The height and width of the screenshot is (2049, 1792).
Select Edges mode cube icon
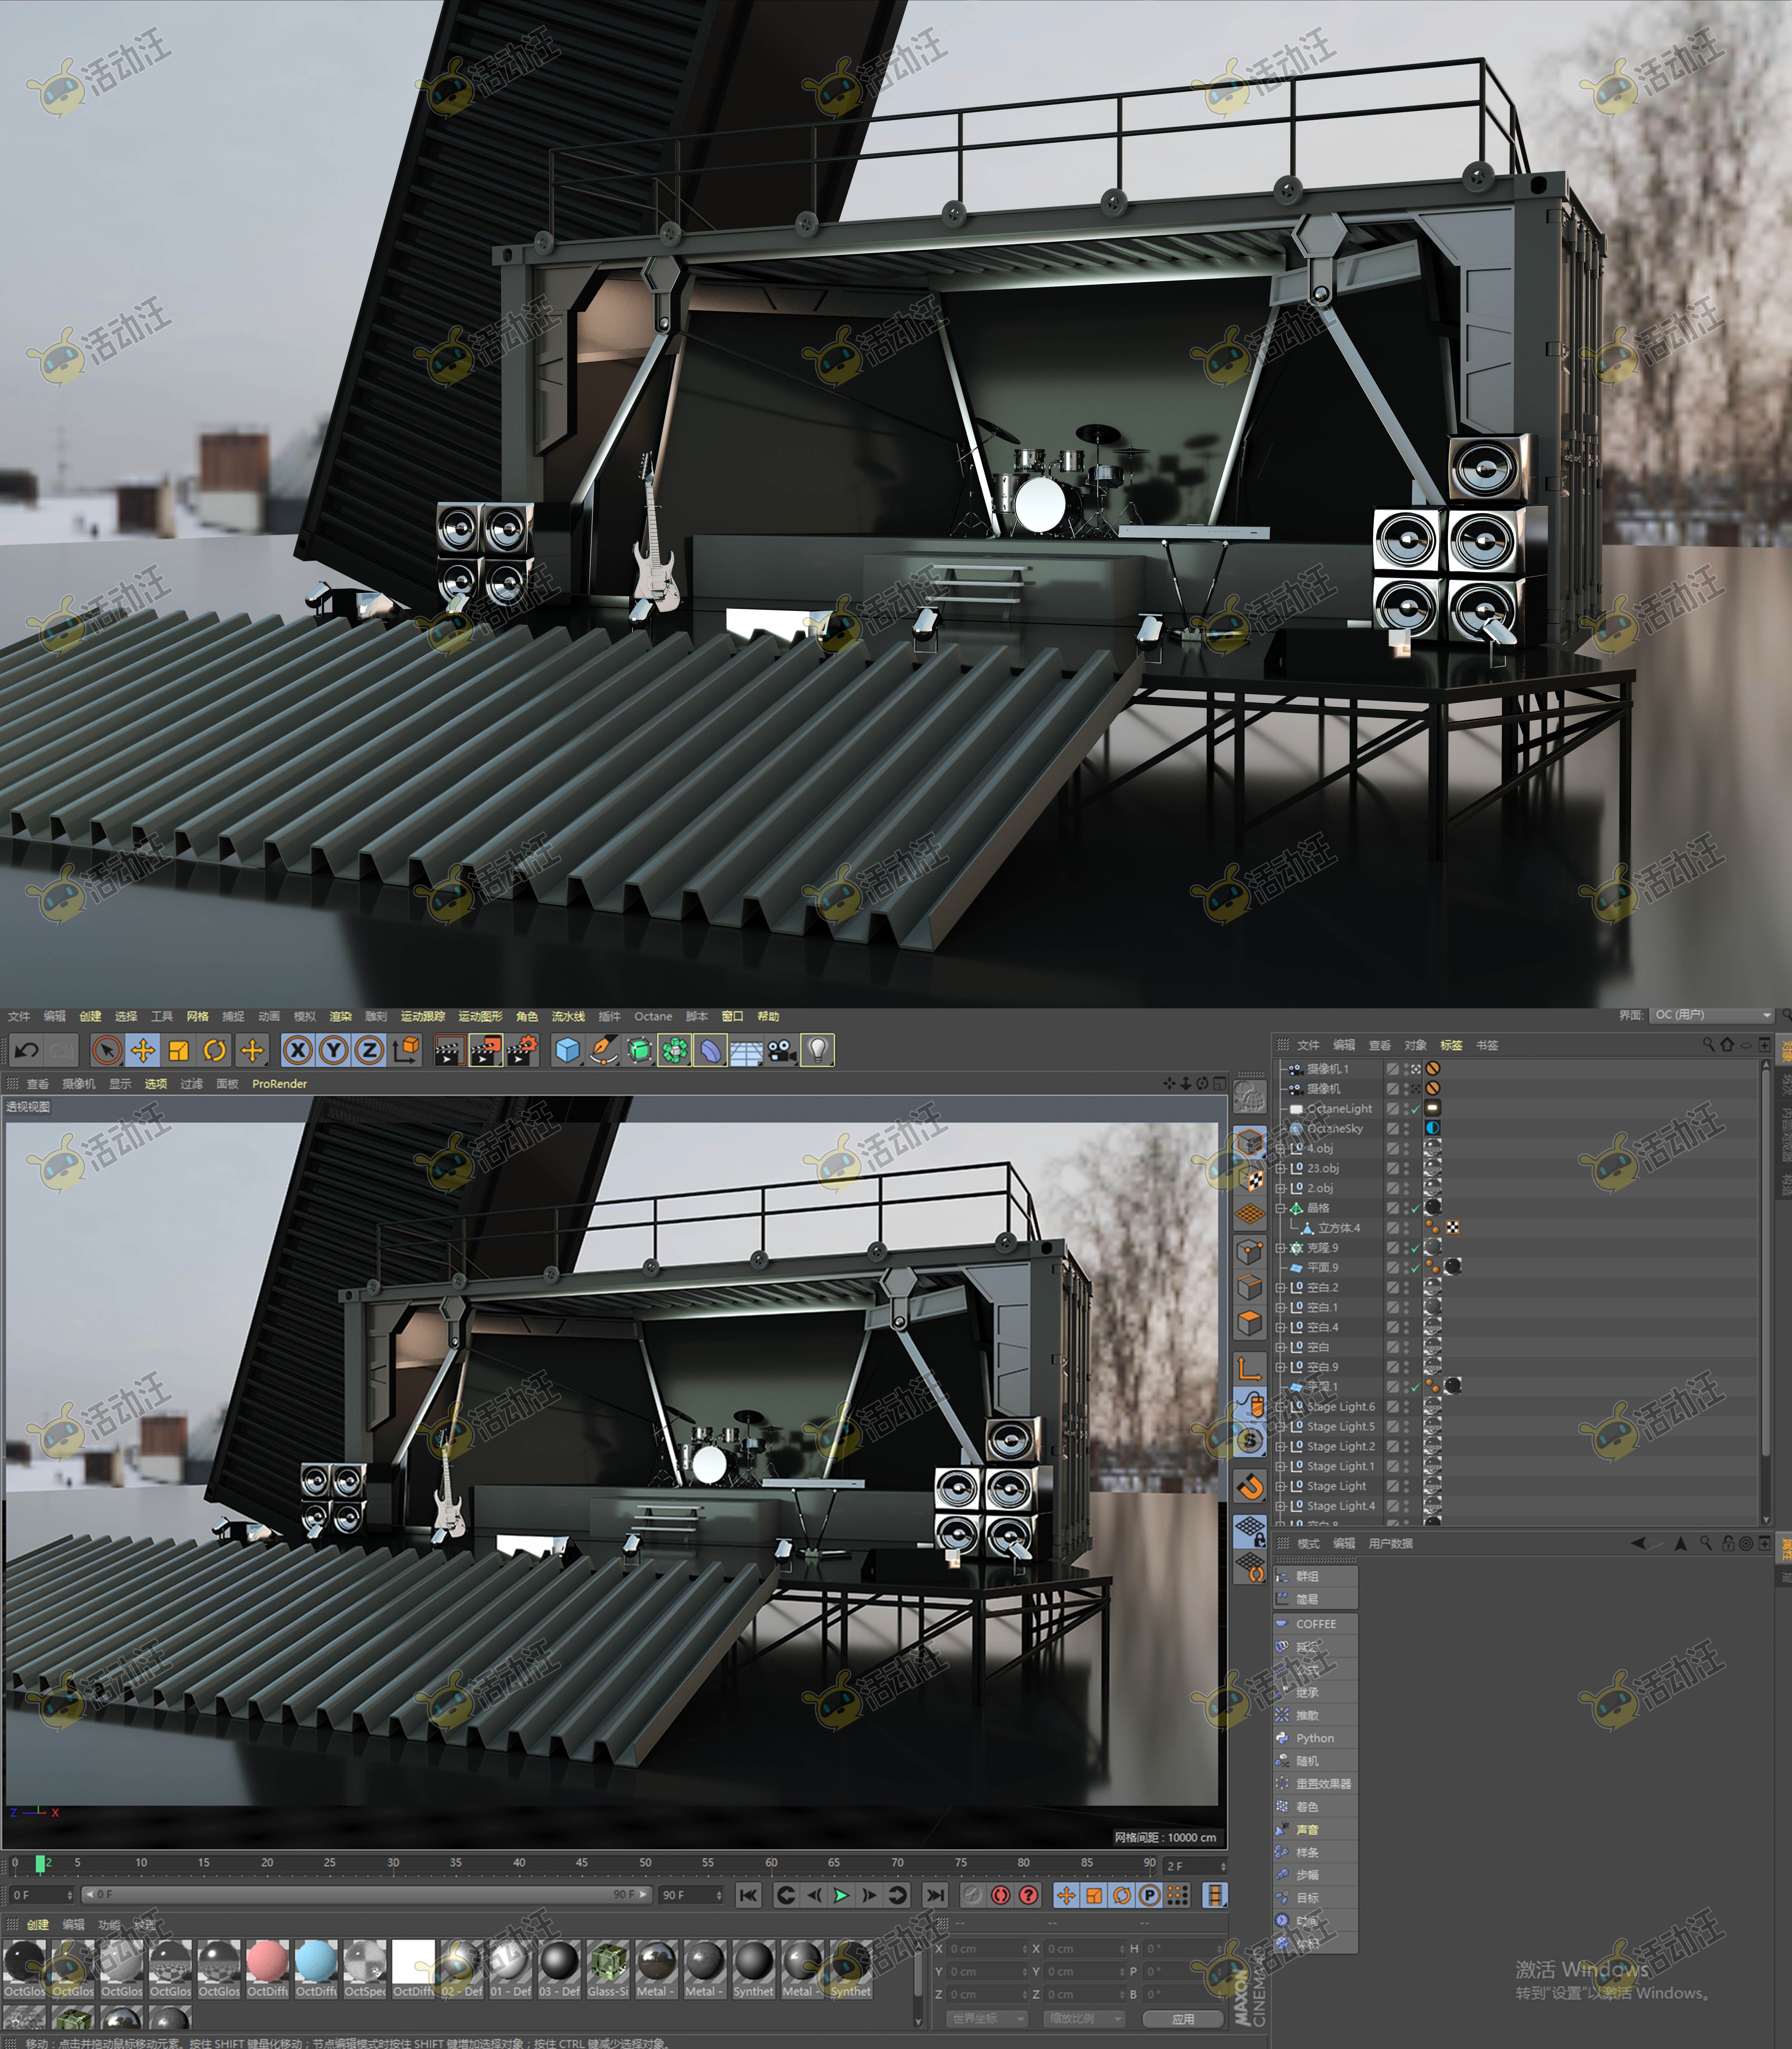pyautogui.click(x=1250, y=1287)
